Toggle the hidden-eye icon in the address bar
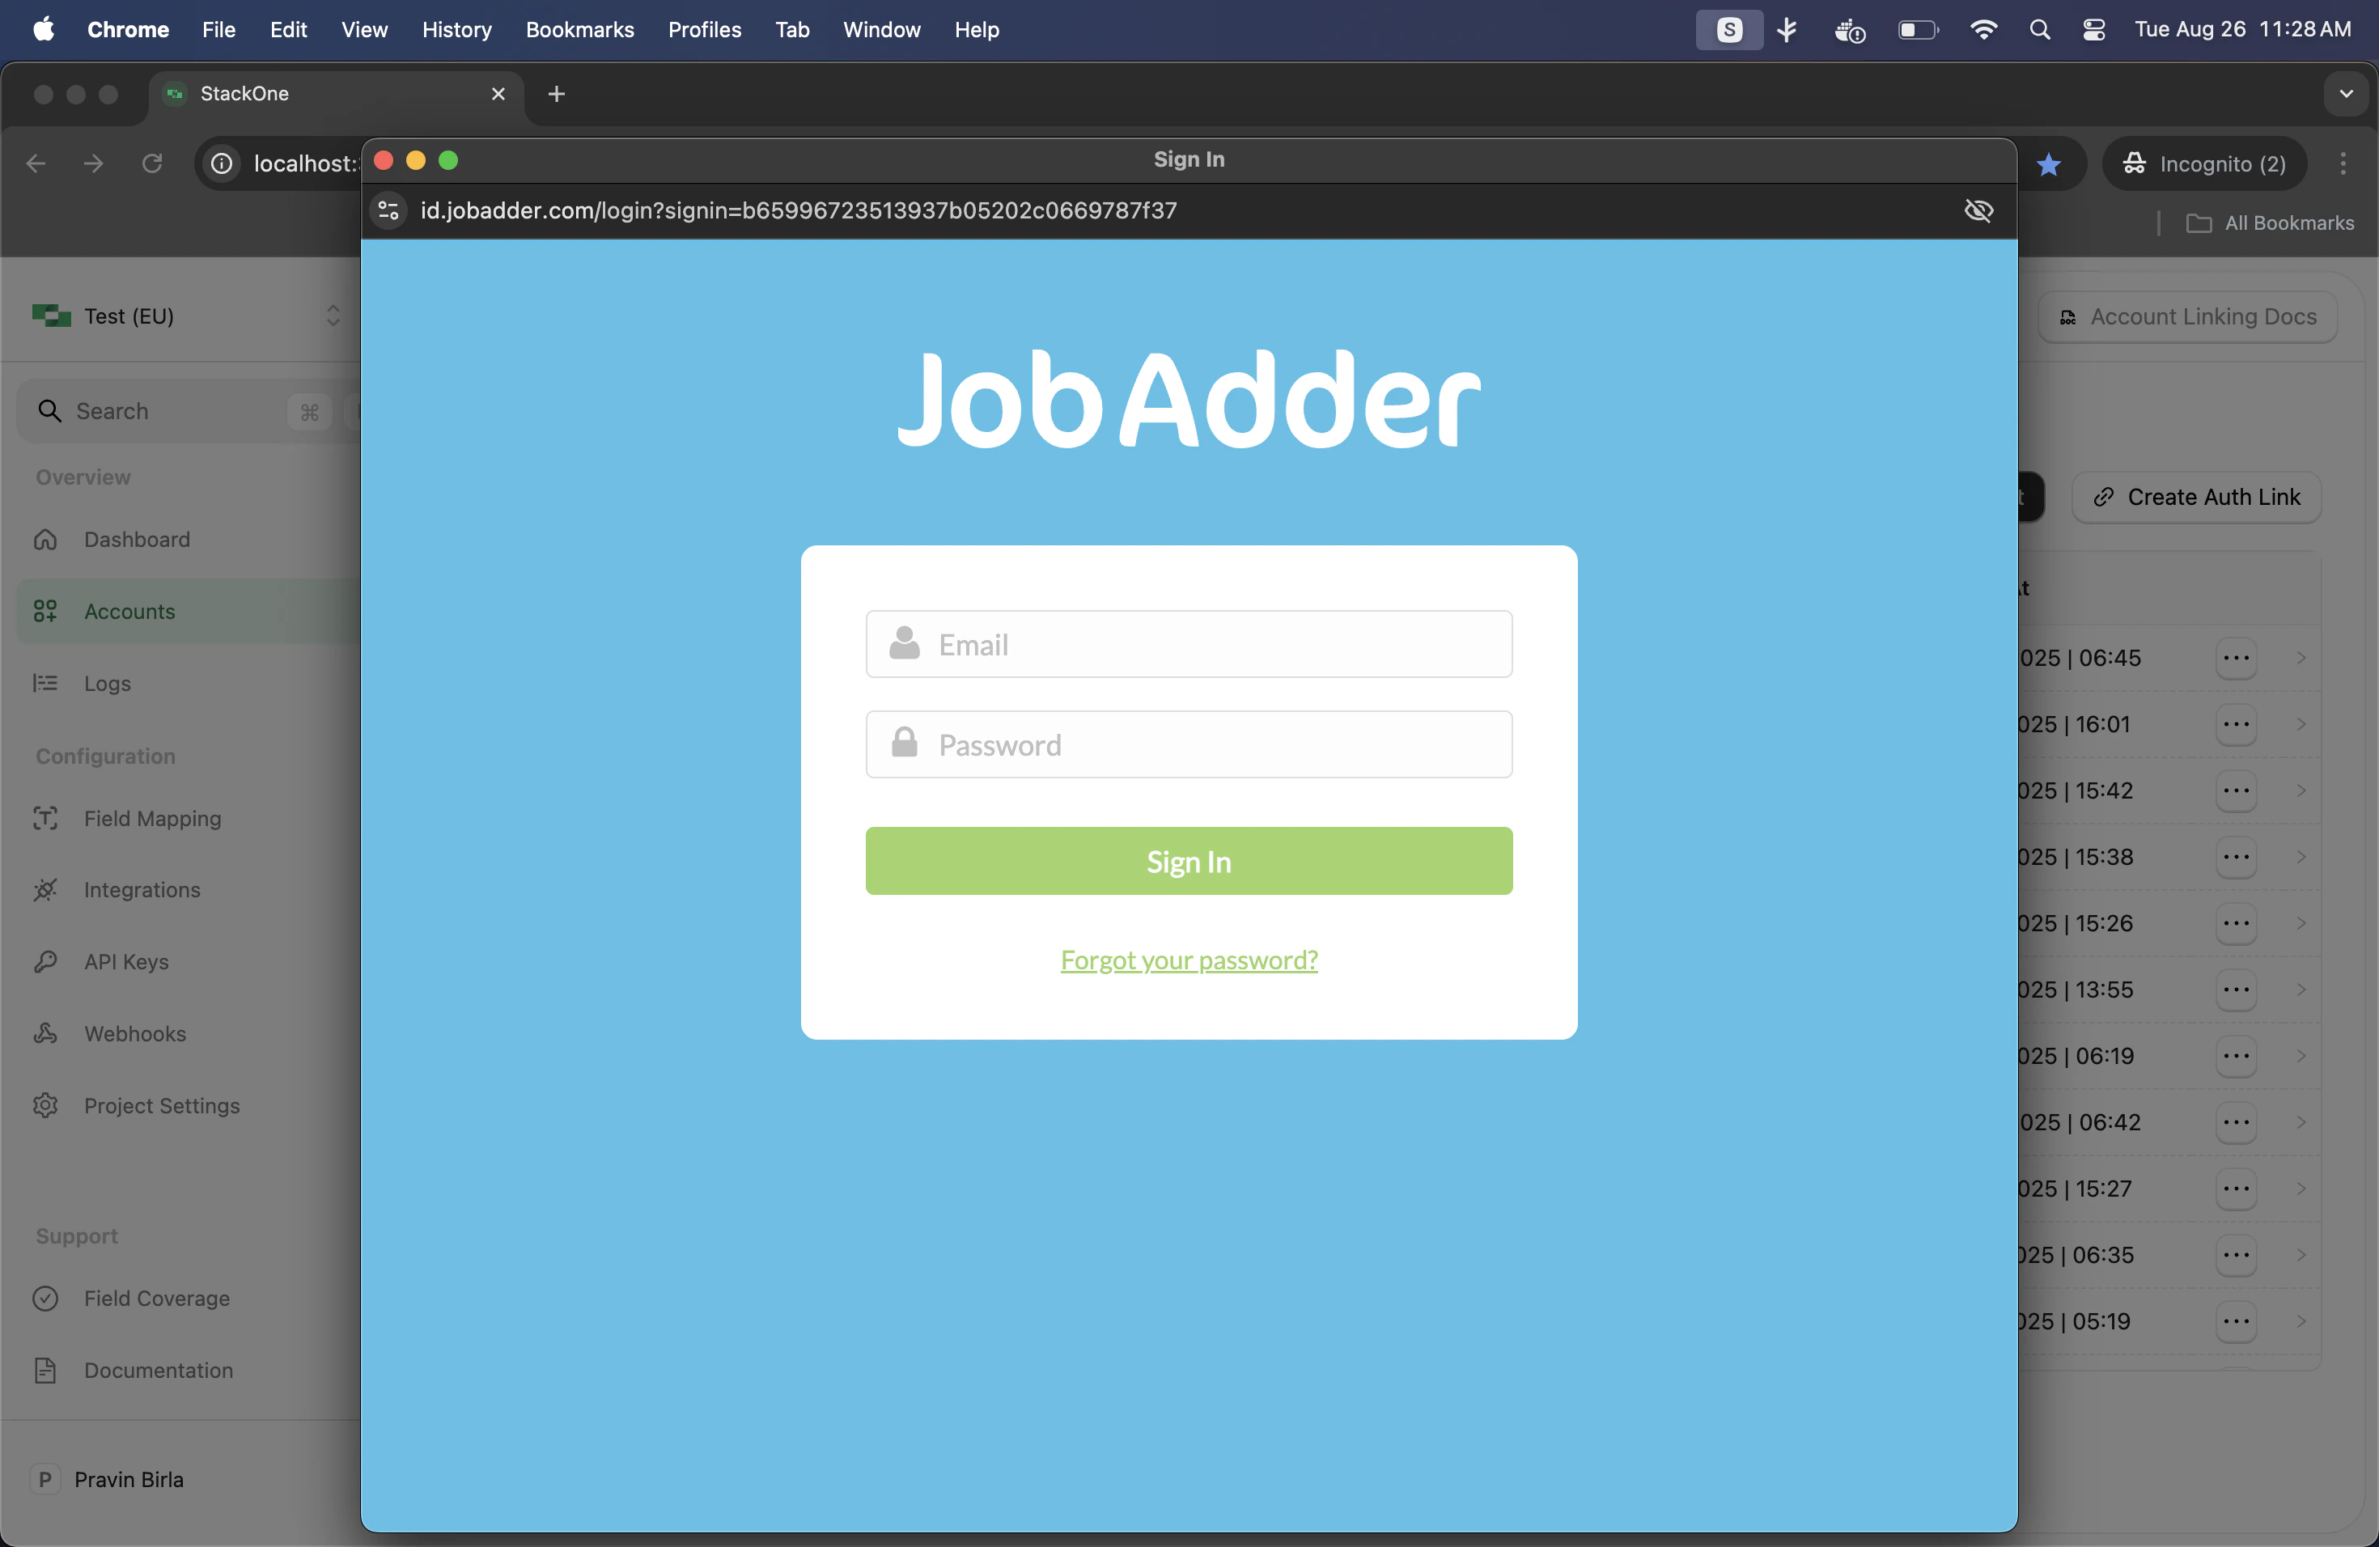Image resolution: width=2379 pixels, height=1547 pixels. pos(1979,211)
